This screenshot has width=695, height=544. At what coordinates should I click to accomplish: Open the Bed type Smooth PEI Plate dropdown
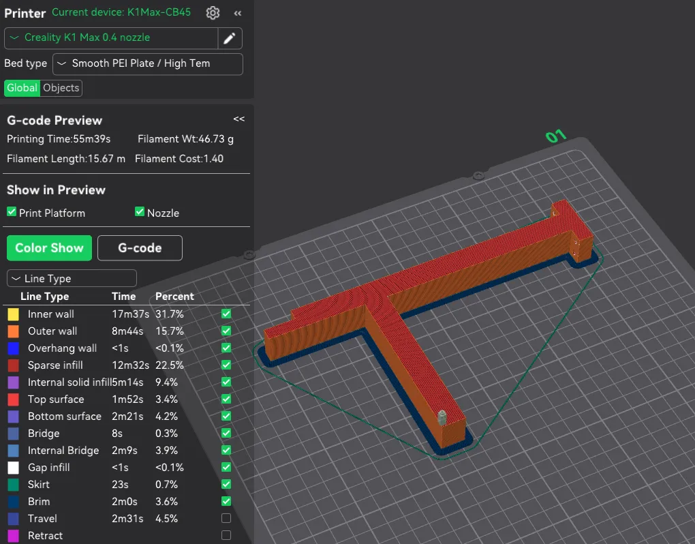[x=148, y=64]
